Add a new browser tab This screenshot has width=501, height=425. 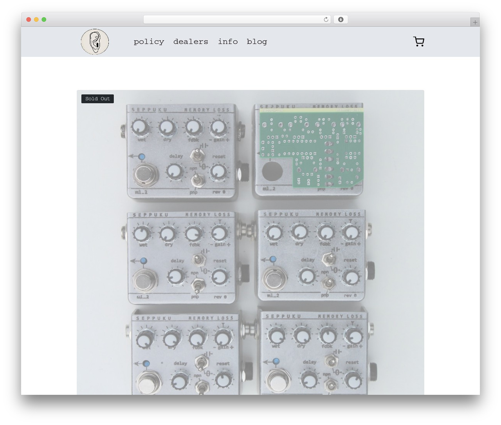click(475, 22)
